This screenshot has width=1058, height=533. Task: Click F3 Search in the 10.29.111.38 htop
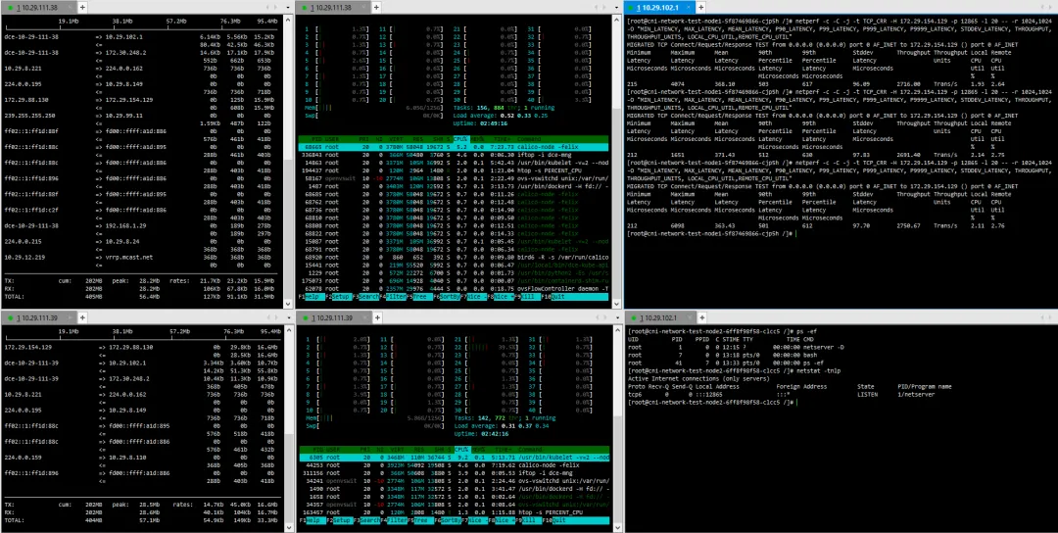click(x=366, y=296)
